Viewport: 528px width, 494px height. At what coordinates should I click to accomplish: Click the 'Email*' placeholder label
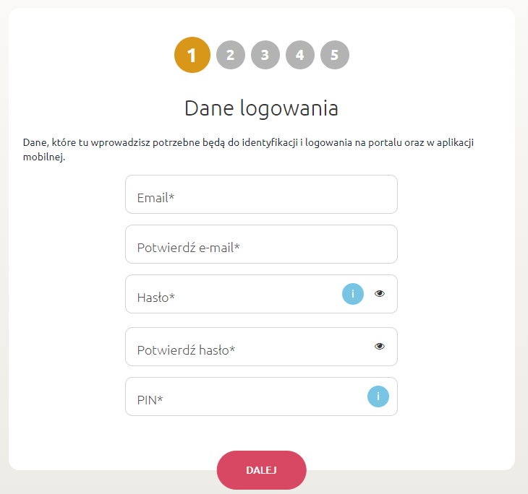click(156, 198)
